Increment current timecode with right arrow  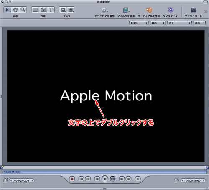(32, 181)
